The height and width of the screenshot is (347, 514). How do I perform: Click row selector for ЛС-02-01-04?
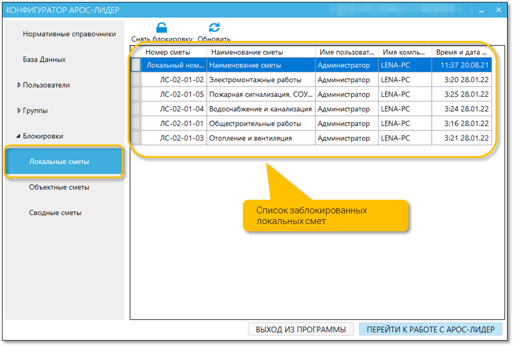tap(136, 109)
